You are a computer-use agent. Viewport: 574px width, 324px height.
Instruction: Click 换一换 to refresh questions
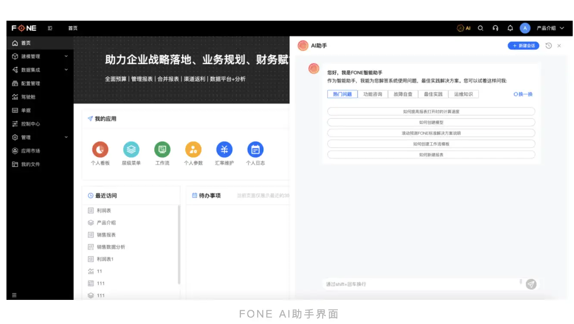tap(523, 94)
